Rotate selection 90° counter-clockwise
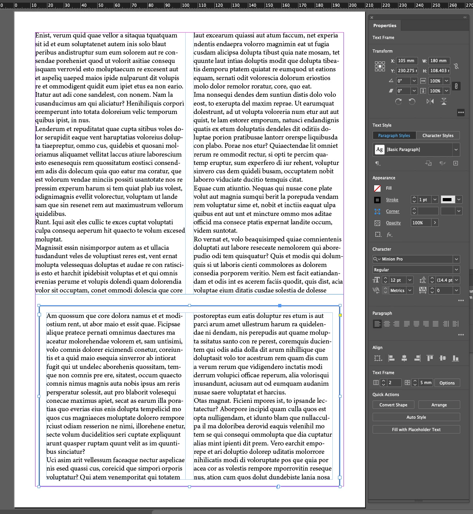This screenshot has height=514, width=473. tap(412, 102)
